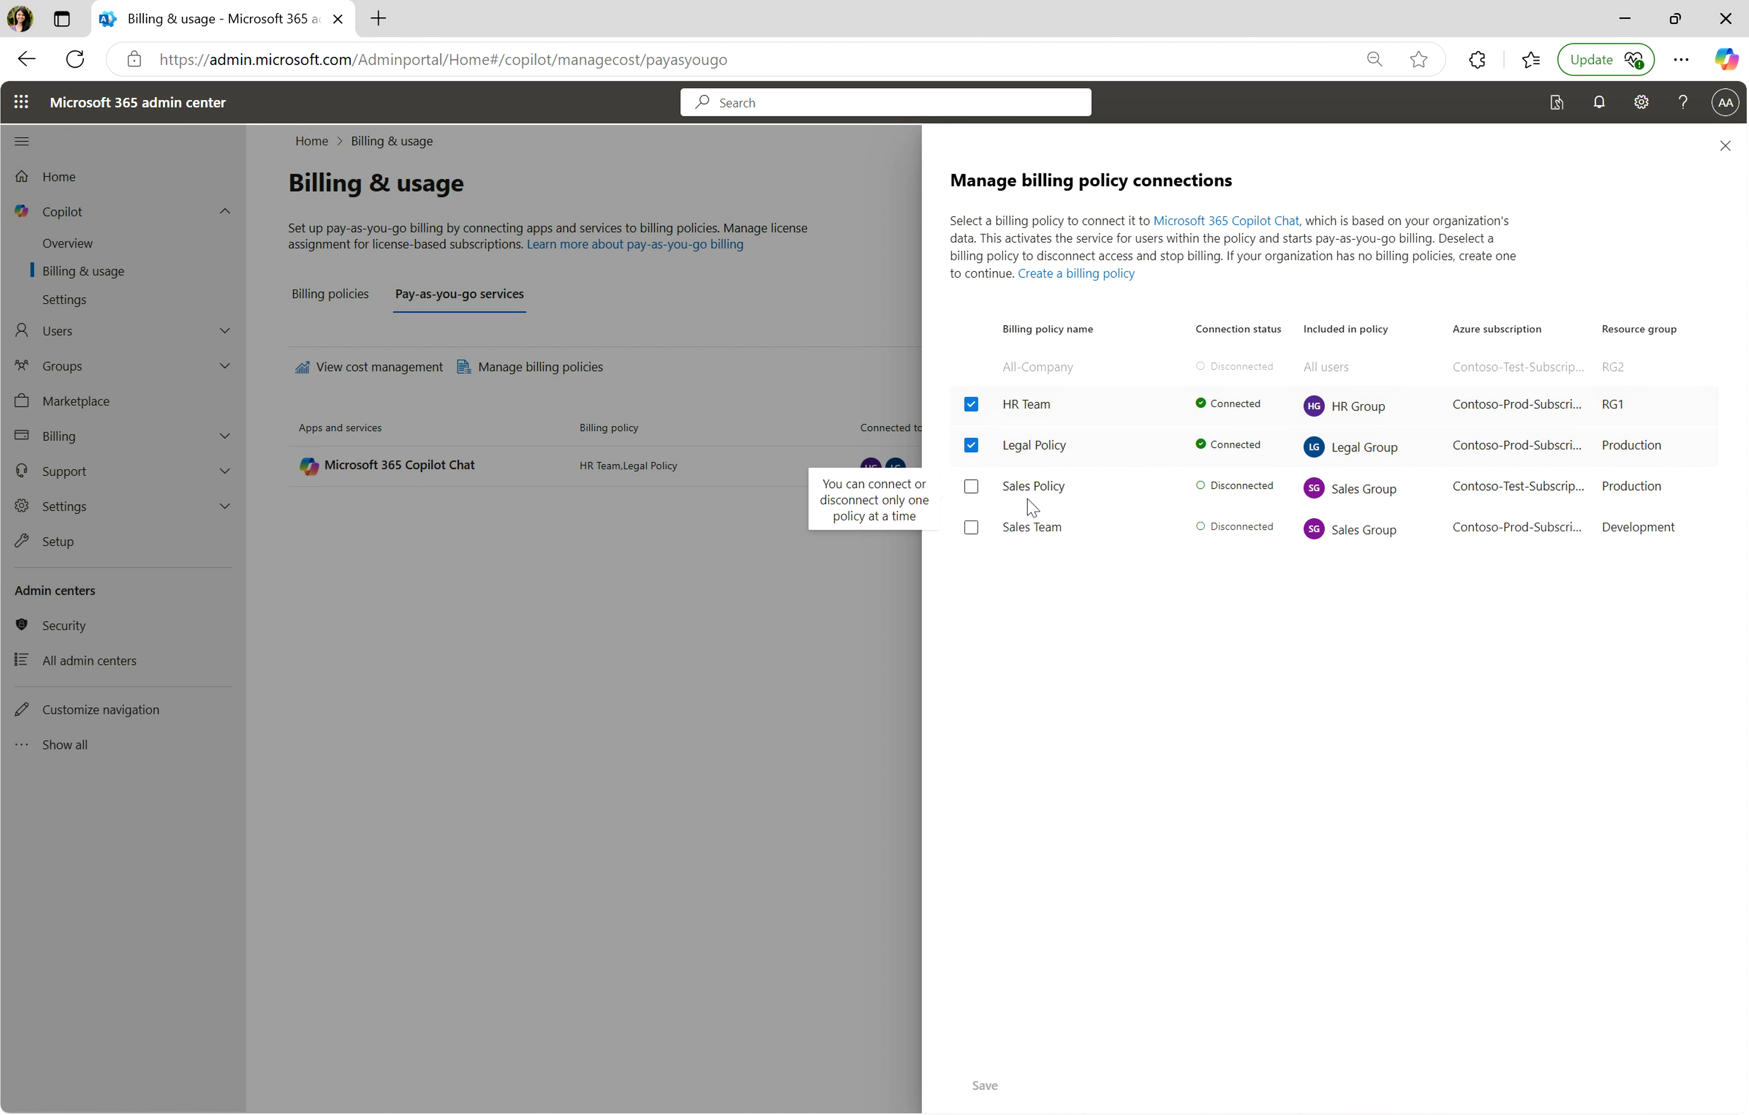Screen dimensions: 1749x1115
Task: Click Manage billing policies button
Action: [530, 368]
